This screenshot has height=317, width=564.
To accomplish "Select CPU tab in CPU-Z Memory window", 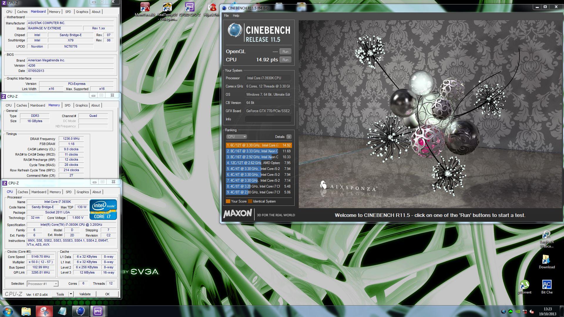I will click(9, 105).
